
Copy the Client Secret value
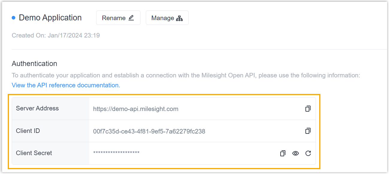(x=283, y=153)
